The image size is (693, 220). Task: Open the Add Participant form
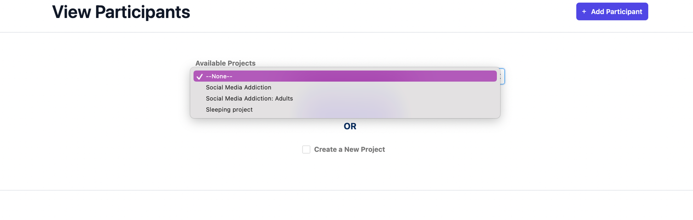(x=612, y=11)
